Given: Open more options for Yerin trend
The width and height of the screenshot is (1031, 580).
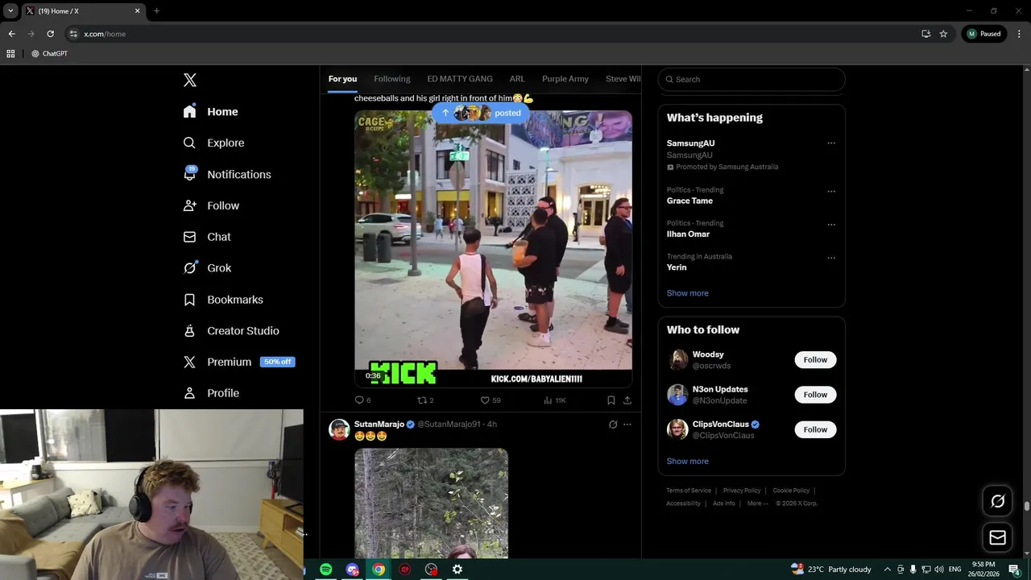Looking at the screenshot, I should tap(831, 258).
